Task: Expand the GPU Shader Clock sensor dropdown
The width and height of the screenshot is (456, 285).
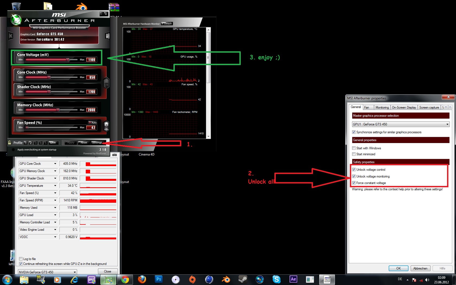Action: pos(55,178)
